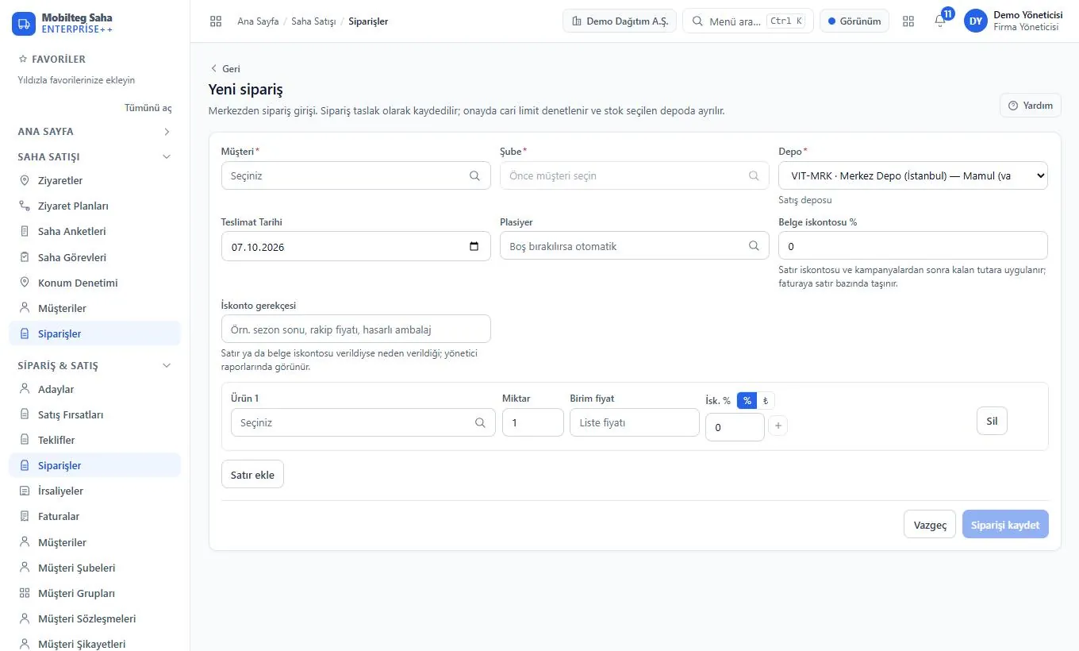The height and width of the screenshot is (651, 1079).
Task: Click the search icon in Müşteri field
Action: (474, 175)
